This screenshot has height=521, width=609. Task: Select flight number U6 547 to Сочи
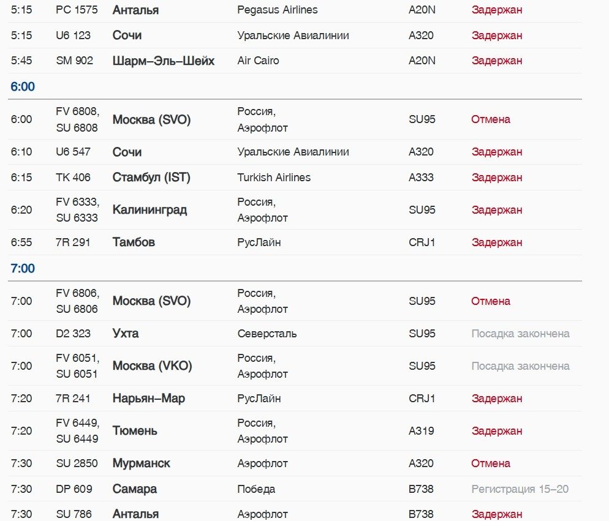[x=73, y=152]
